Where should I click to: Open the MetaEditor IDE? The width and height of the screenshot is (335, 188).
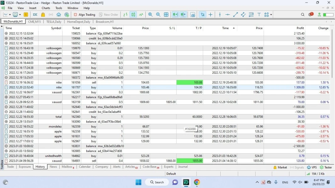[x=35, y=14]
